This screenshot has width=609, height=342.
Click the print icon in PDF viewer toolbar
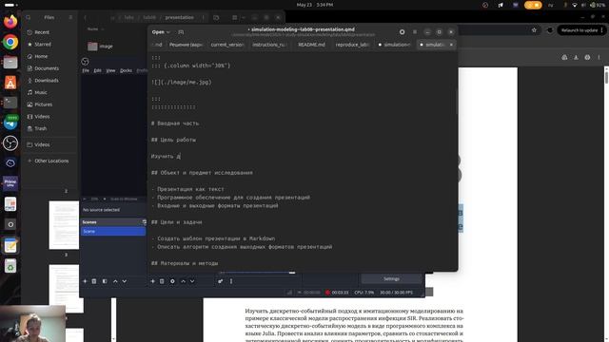pyautogui.click(x=587, y=57)
